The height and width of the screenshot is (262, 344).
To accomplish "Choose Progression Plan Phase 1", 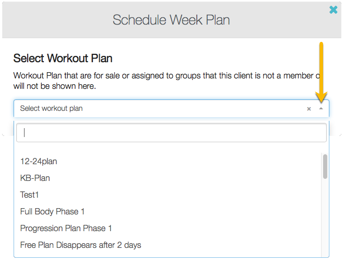I will click(66, 229).
